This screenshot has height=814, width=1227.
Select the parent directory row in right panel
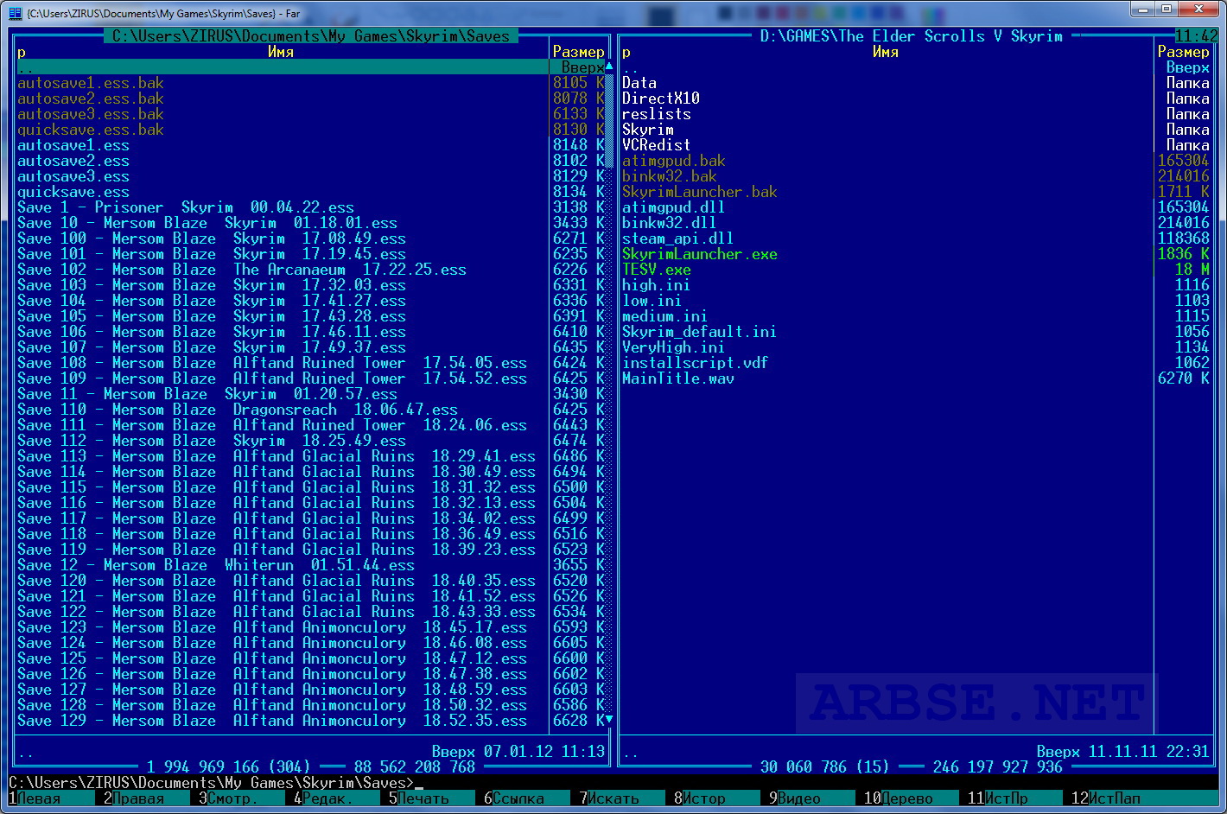point(916,67)
